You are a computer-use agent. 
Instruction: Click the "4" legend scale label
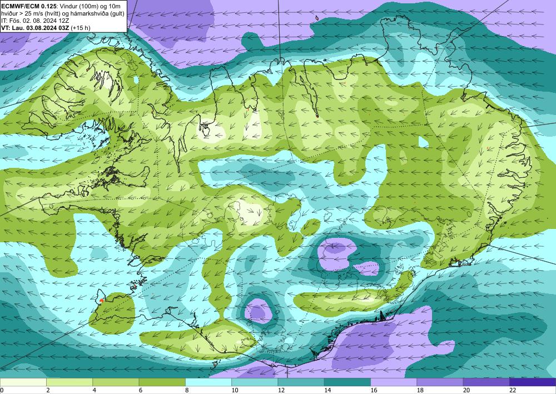(95, 390)
